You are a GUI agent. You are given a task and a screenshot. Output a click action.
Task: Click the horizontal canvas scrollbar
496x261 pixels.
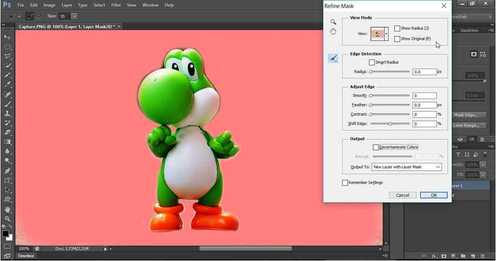(245, 249)
